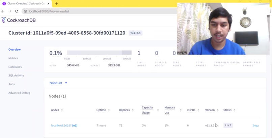Sort the table by nodes column

coord(57,110)
